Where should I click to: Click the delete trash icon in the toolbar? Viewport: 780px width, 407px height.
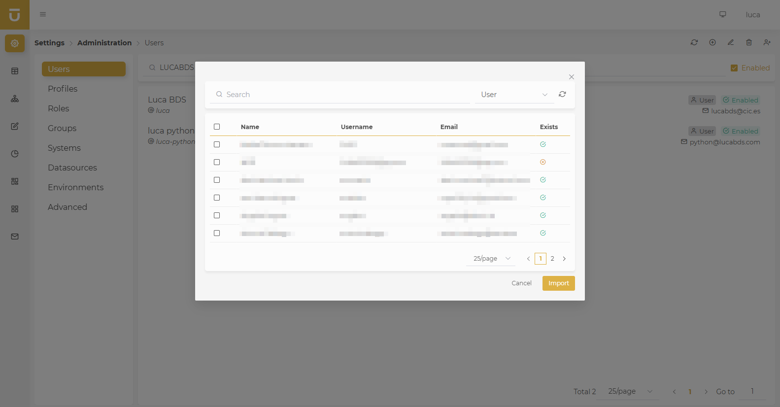[x=749, y=42]
